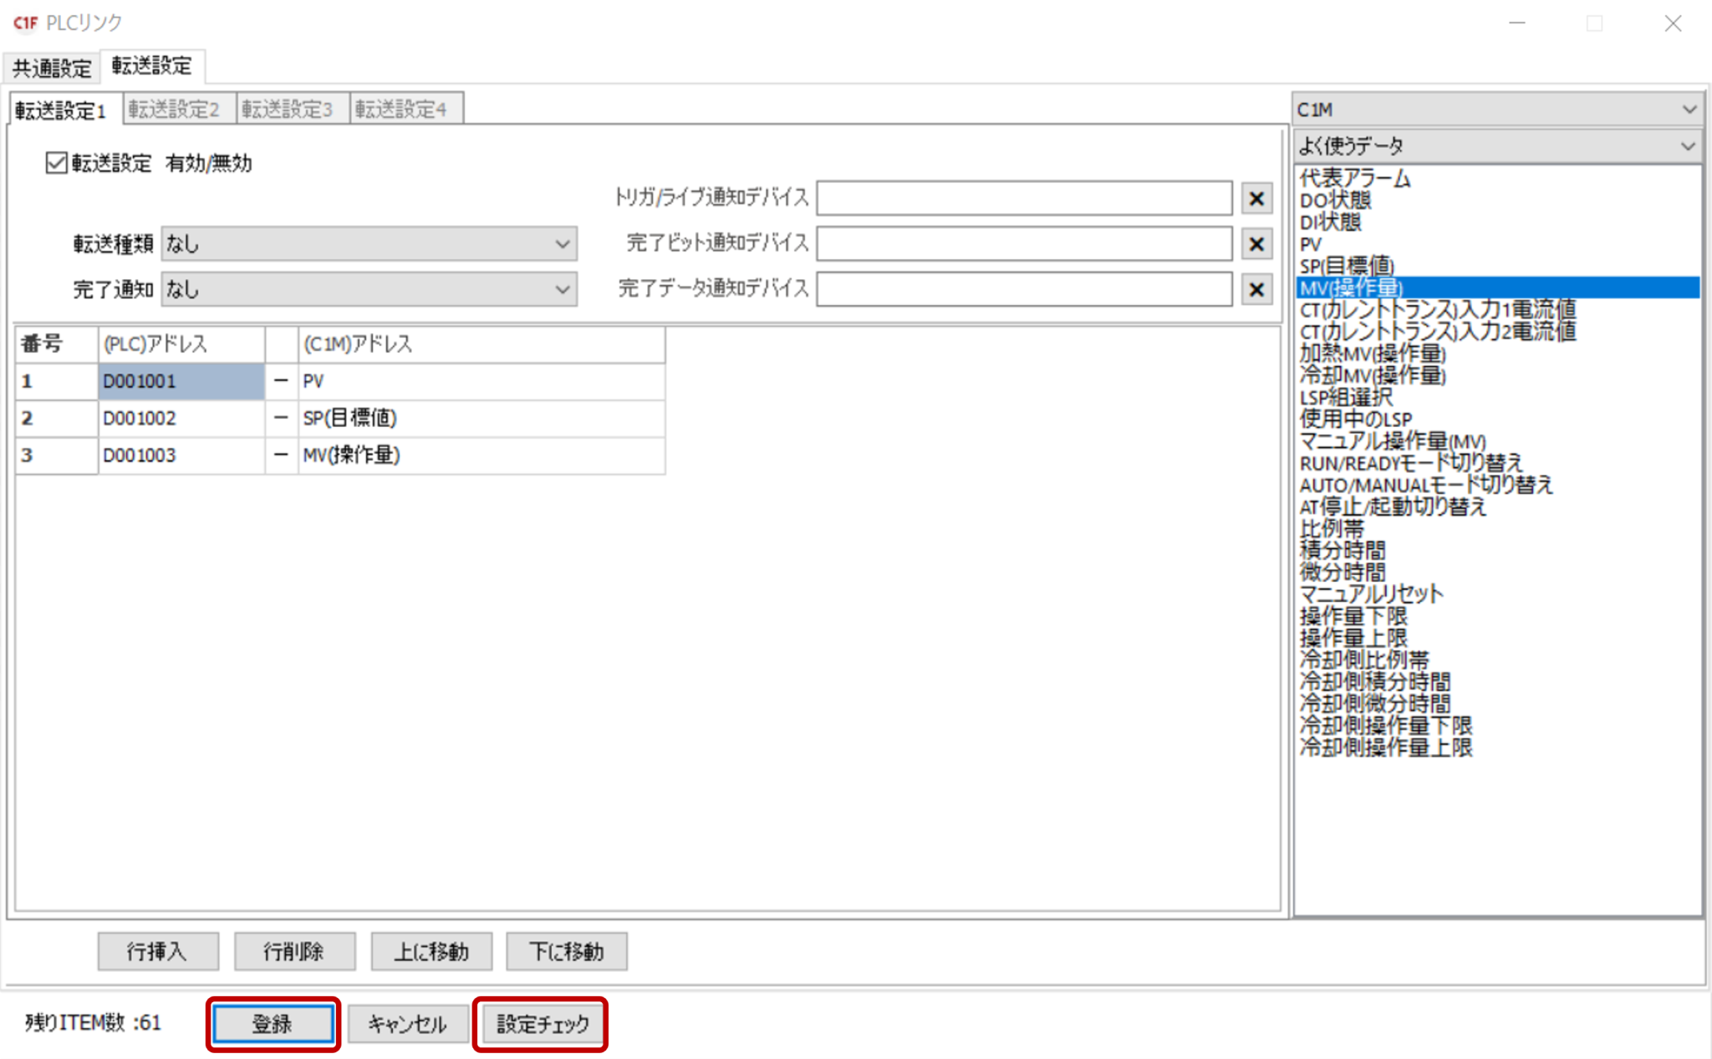The image size is (1712, 1059).
Task: Select 代表アラーム in the data list
Action: [1355, 178]
